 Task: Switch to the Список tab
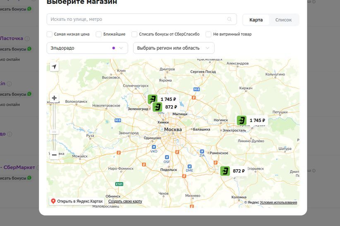[x=283, y=20]
